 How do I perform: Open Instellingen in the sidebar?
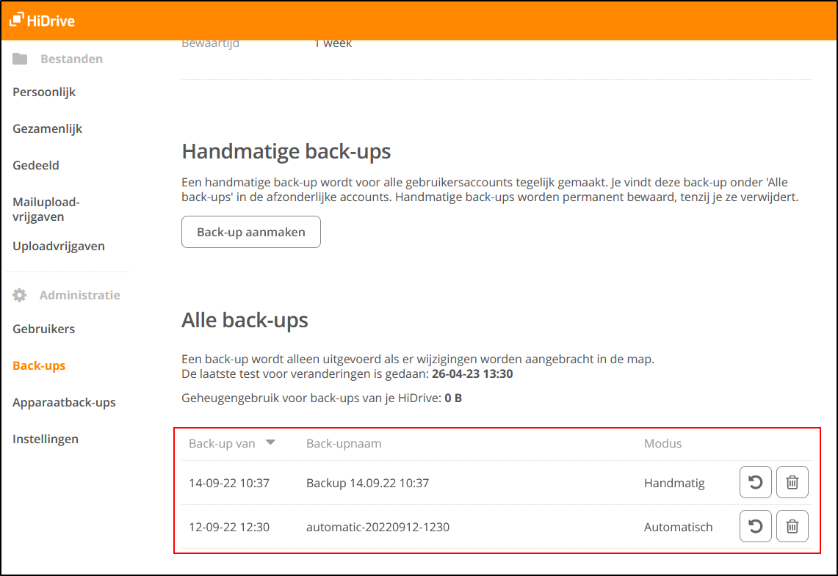click(x=45, y=439)
